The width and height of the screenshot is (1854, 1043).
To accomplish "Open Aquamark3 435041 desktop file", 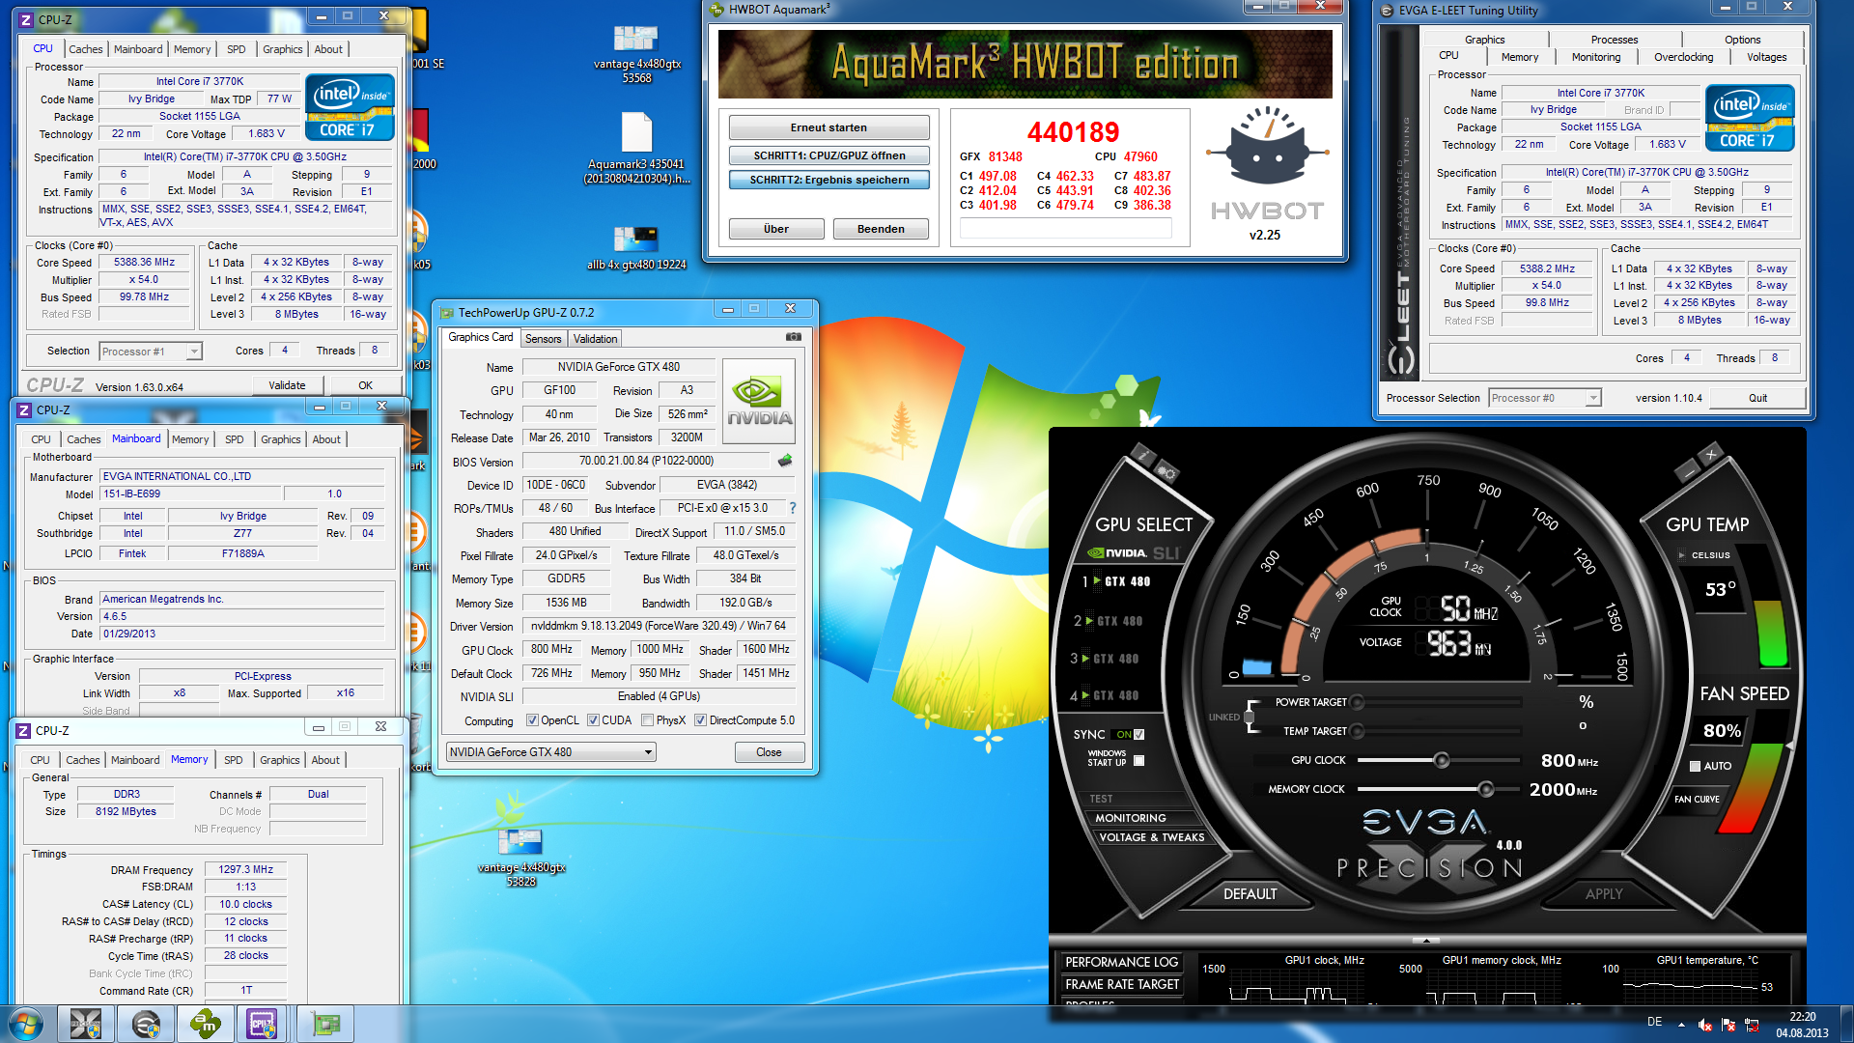I will pos(636,149).
